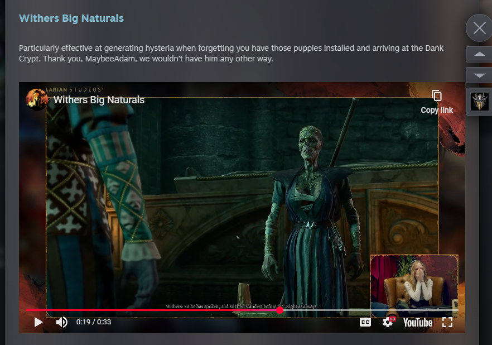Seek to the unplayed part of the video progress bar
This screenshot has width=492, height=345.
370,310
